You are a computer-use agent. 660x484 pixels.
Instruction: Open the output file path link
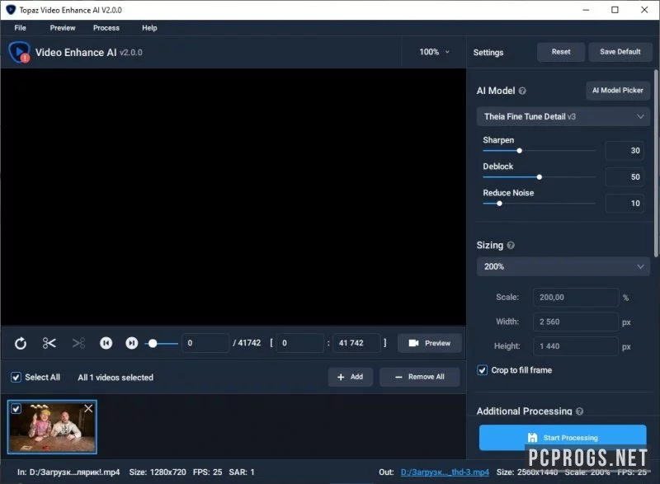point(445,472)
